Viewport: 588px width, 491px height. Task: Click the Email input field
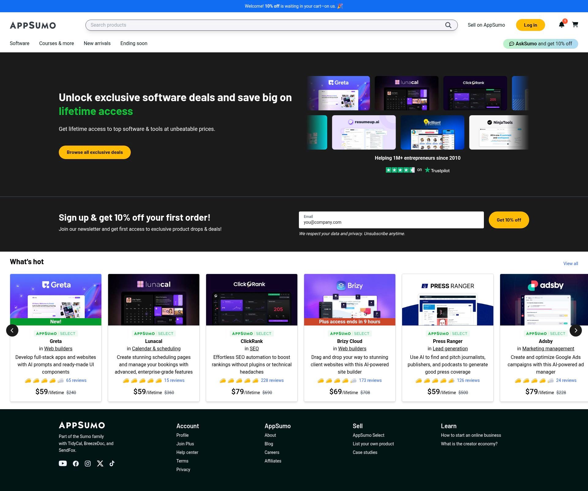(391, 220)
